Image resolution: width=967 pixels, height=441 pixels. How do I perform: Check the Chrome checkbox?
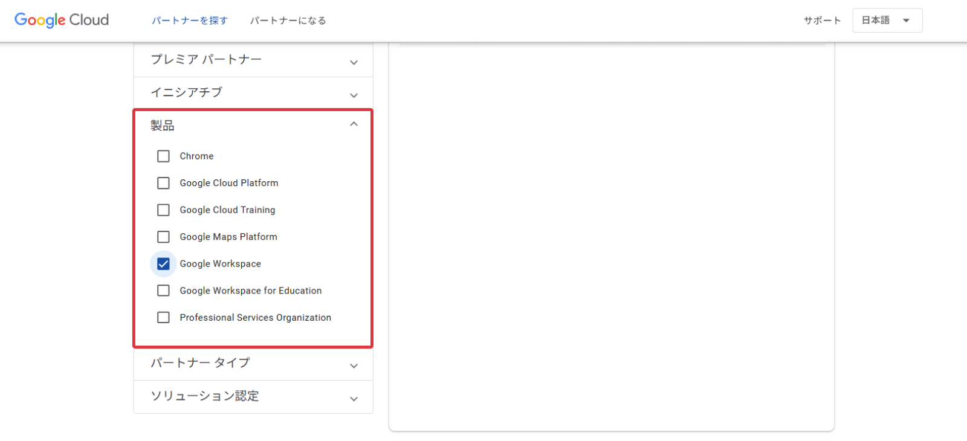163,156
